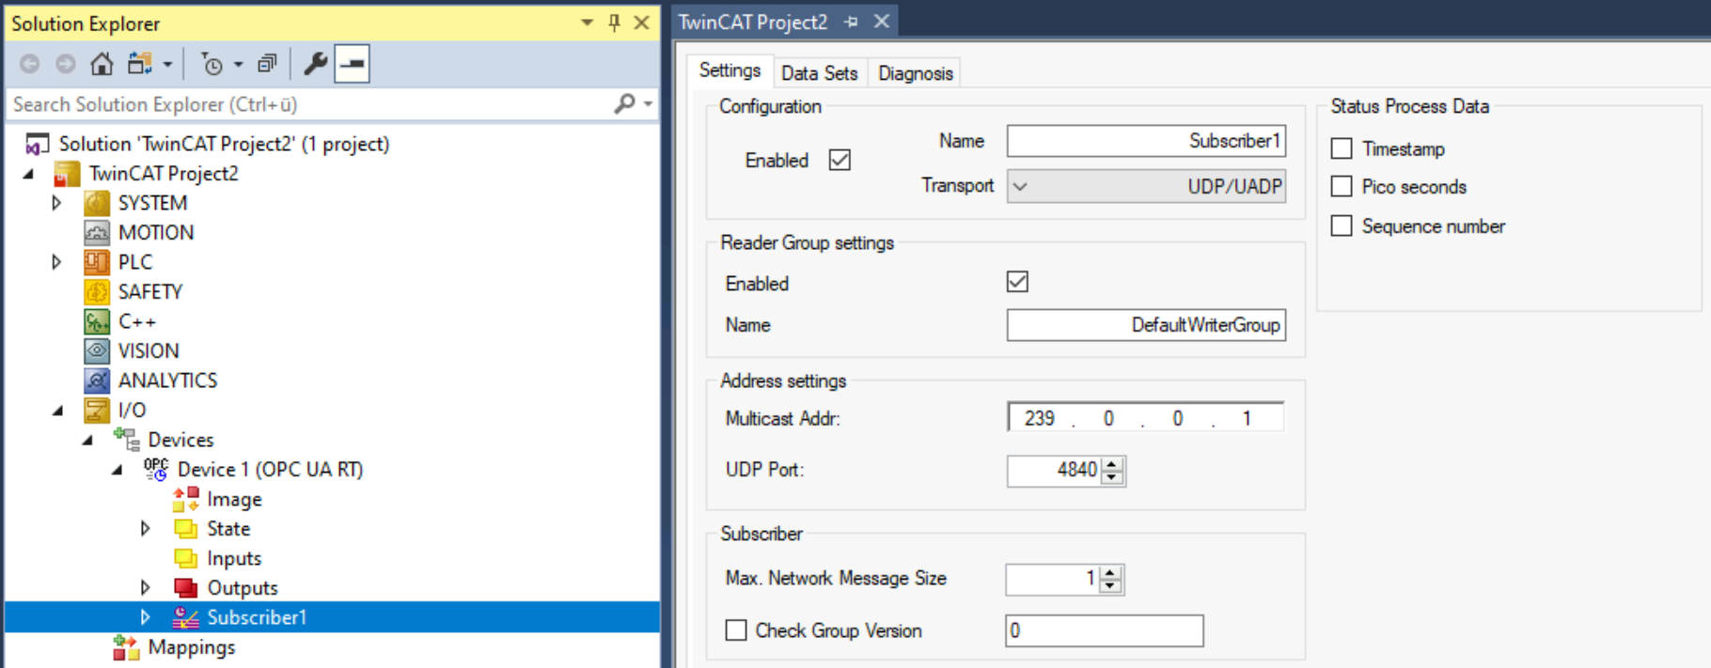The width and height of the screenshot is (1711, 668).
Task: Expand the State node arrow
Action: pos(146,529)
